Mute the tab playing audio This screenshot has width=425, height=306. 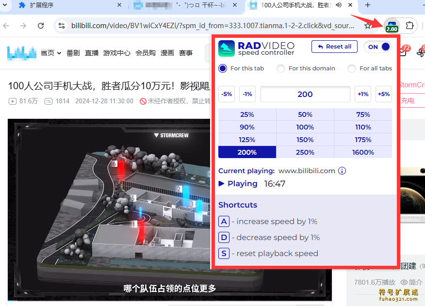(x=339, y=5)
